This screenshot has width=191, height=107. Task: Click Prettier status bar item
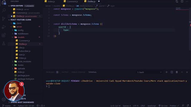pos(174,106)
